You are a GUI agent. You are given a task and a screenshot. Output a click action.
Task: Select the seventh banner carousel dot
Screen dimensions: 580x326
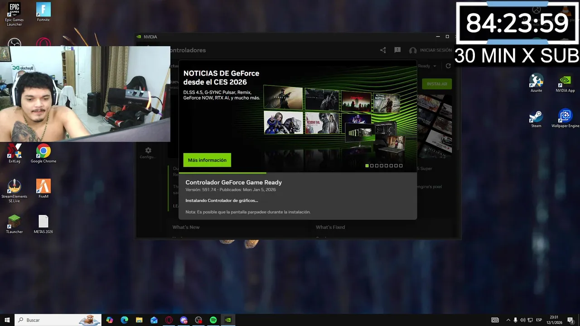(x=396, y=166)
